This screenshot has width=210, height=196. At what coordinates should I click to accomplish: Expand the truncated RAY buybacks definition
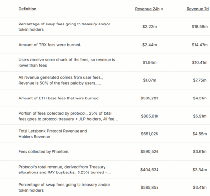click(65, 170)
